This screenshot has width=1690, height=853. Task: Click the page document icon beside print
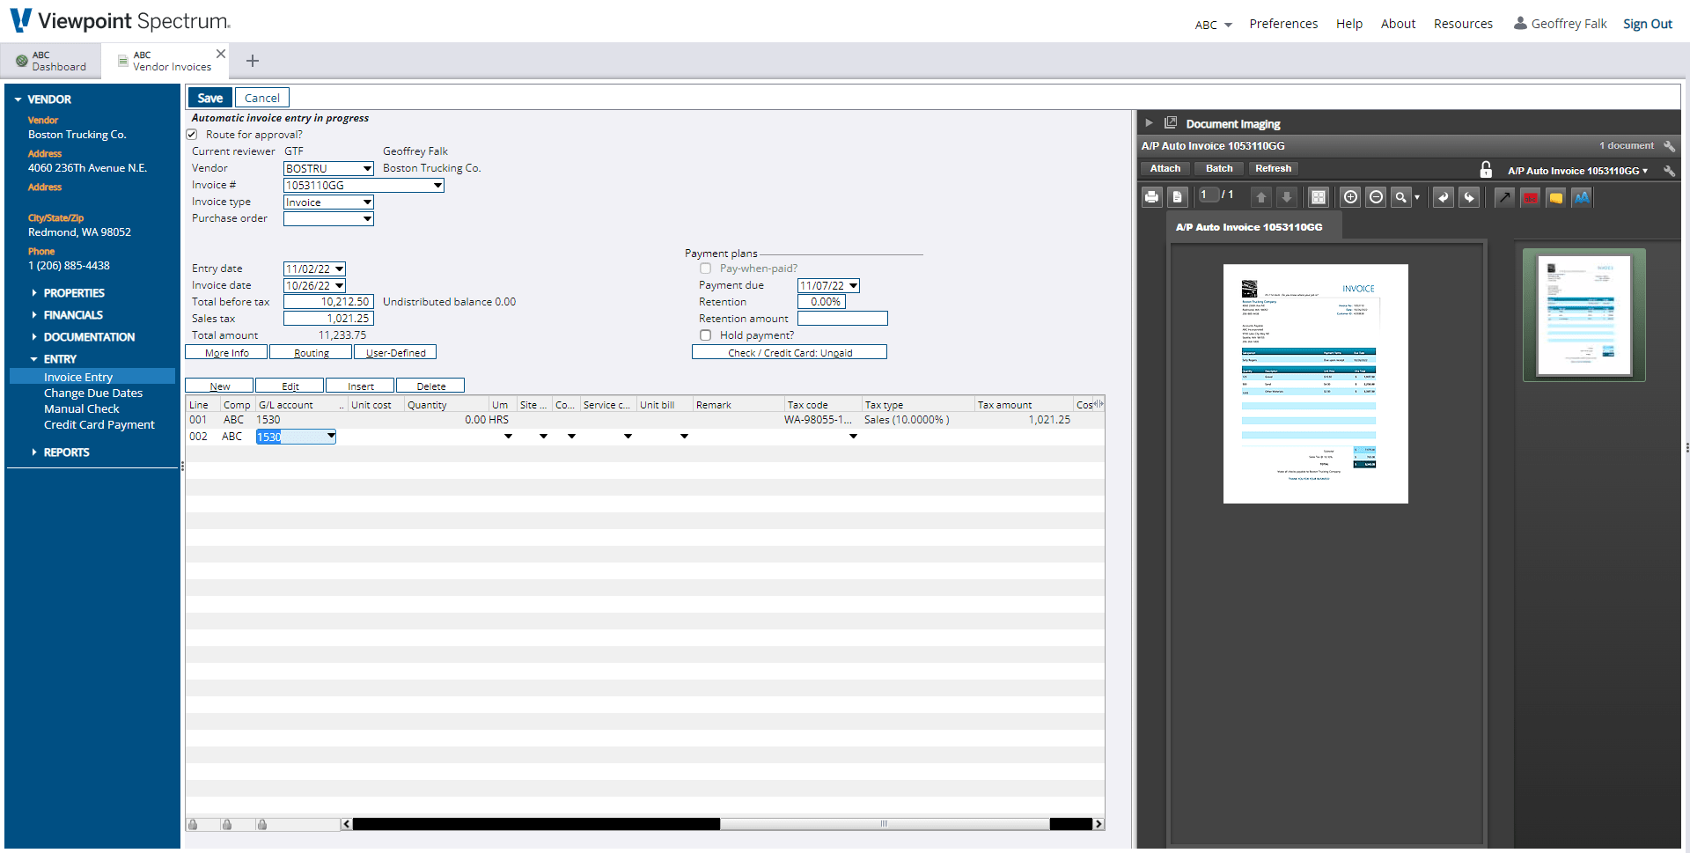tap(1177, 197)
